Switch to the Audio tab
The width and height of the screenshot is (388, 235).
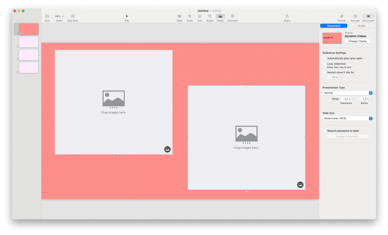coord(361,26)
